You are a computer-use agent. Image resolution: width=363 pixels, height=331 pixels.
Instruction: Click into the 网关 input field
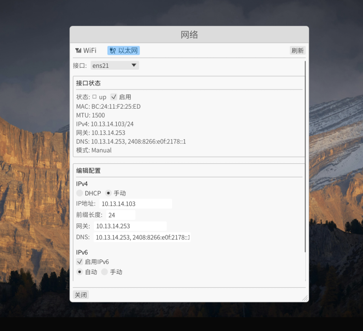[x=130, y=226]
